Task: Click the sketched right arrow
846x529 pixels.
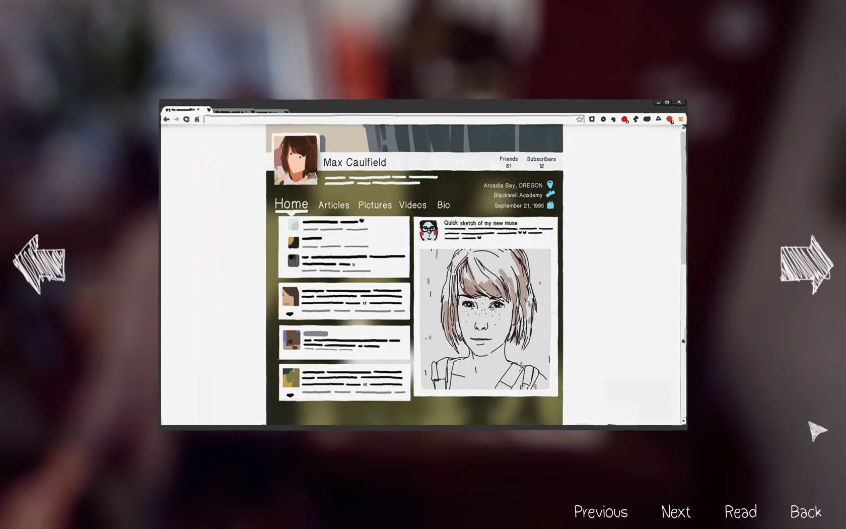Action: 806,263
